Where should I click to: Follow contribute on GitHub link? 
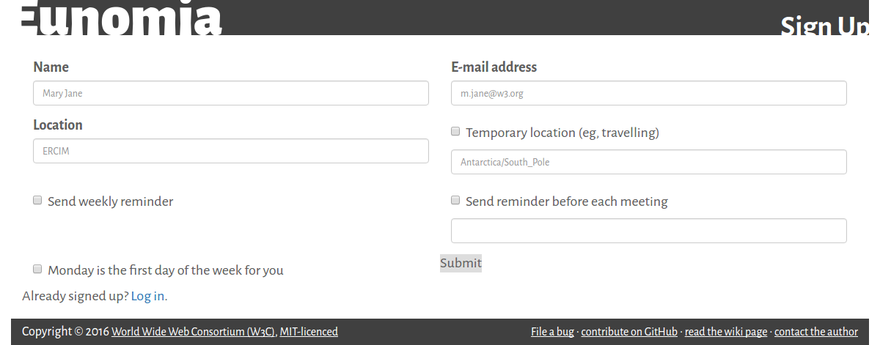click(629, 332)
